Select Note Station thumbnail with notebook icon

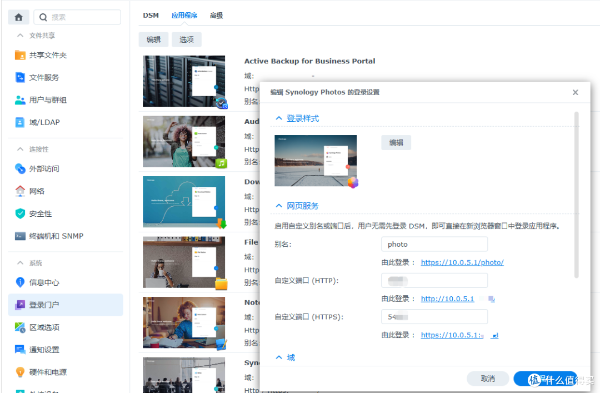pyautogui.click(x=184, y=322)
